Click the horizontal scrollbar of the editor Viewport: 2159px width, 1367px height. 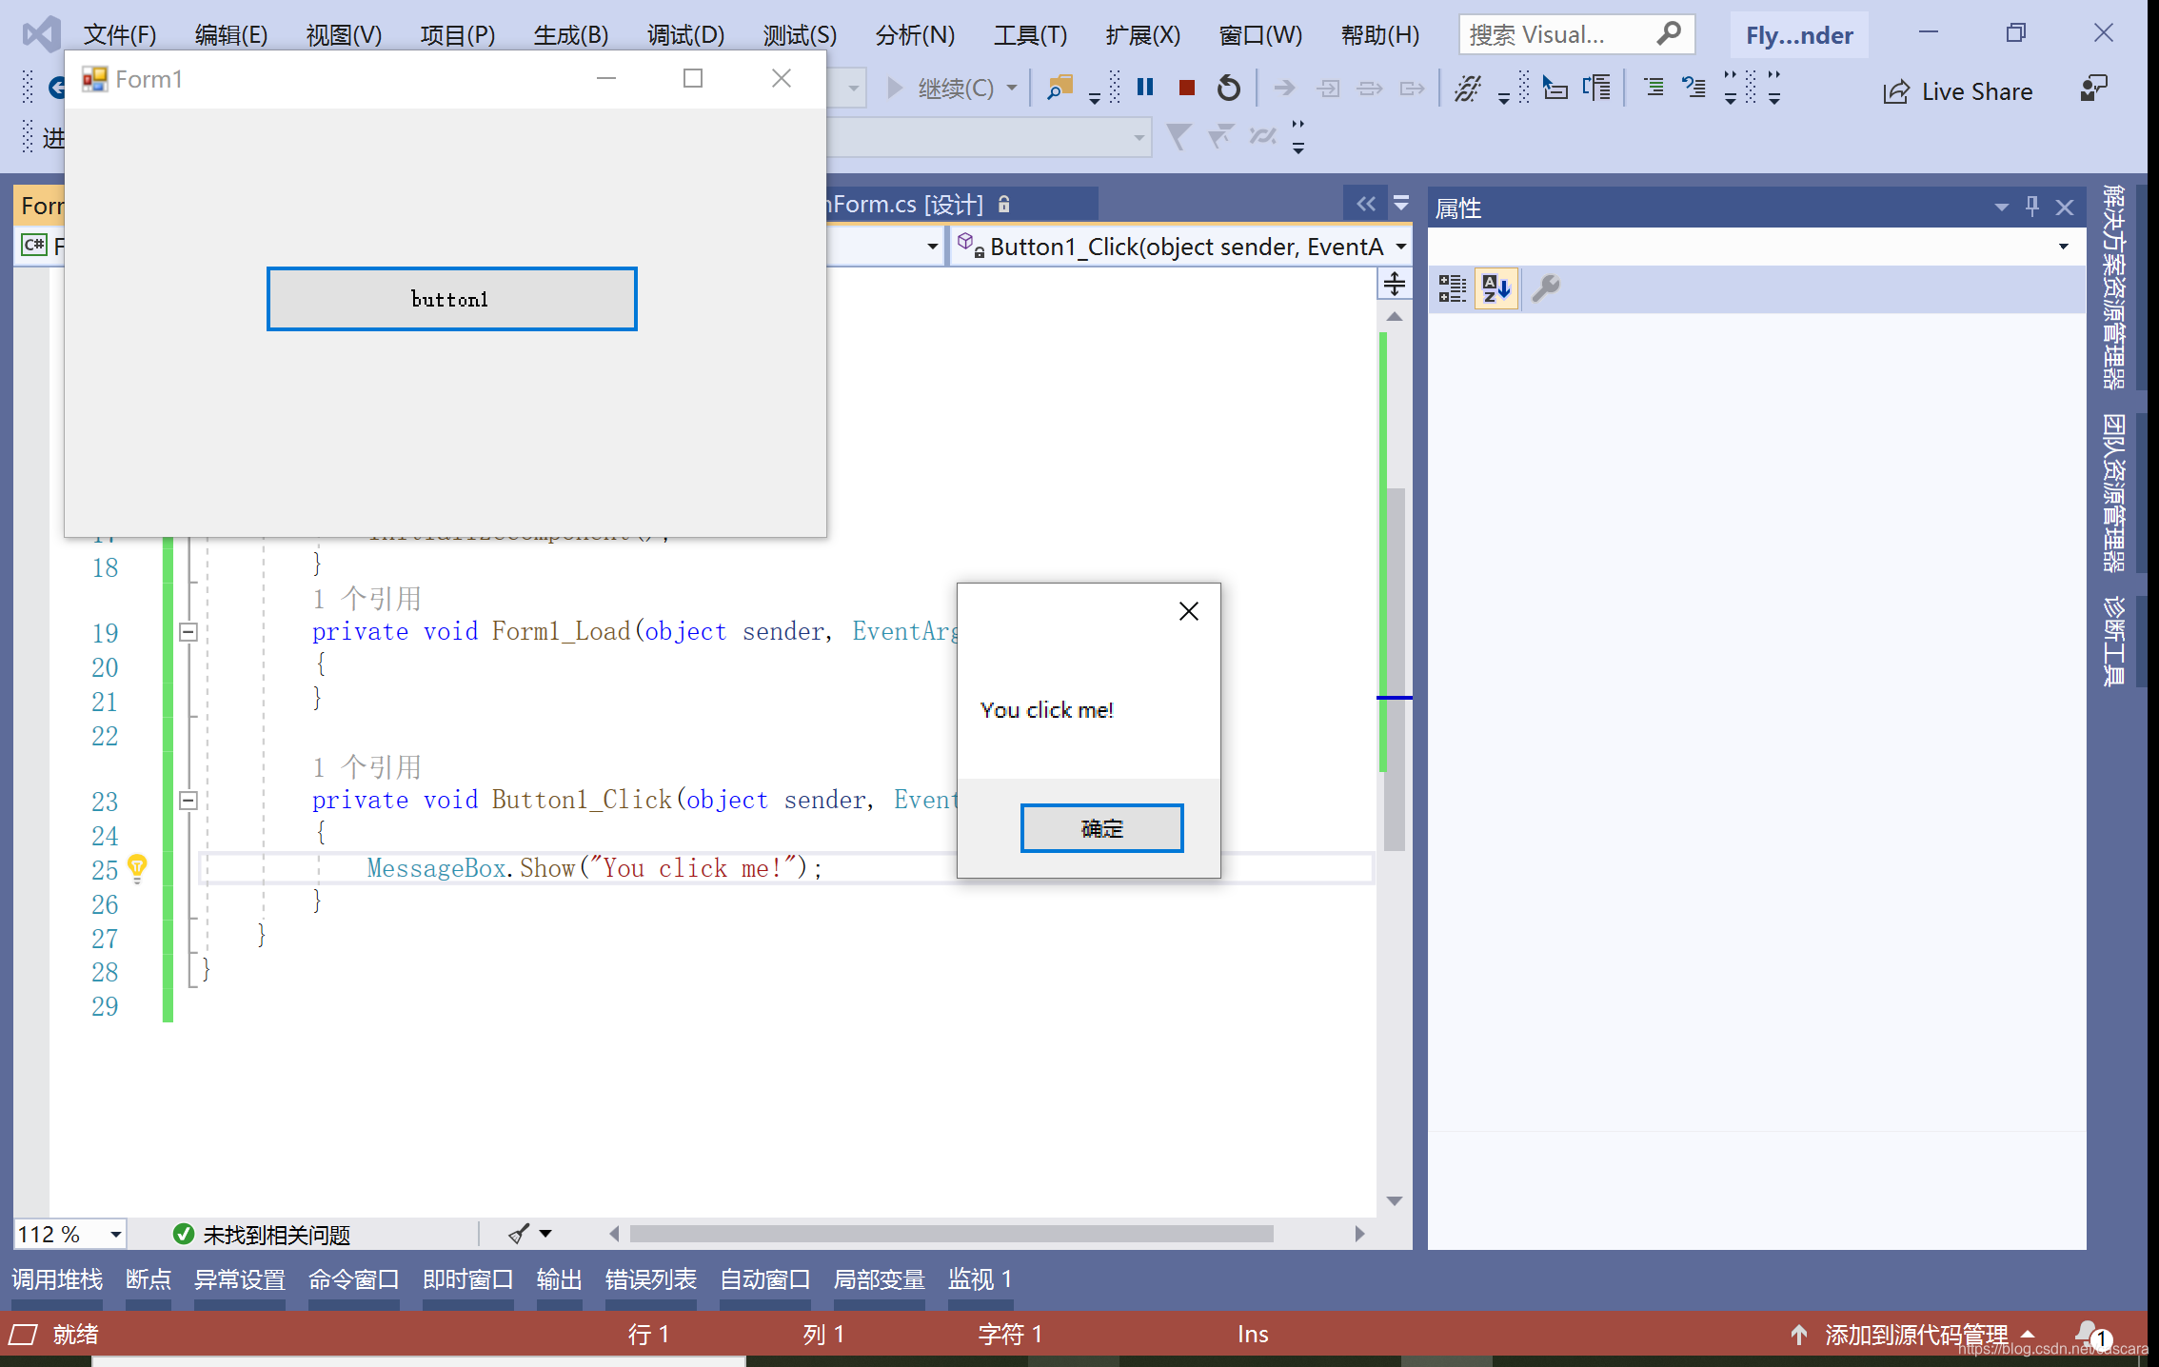click(x=952, y=1234)
